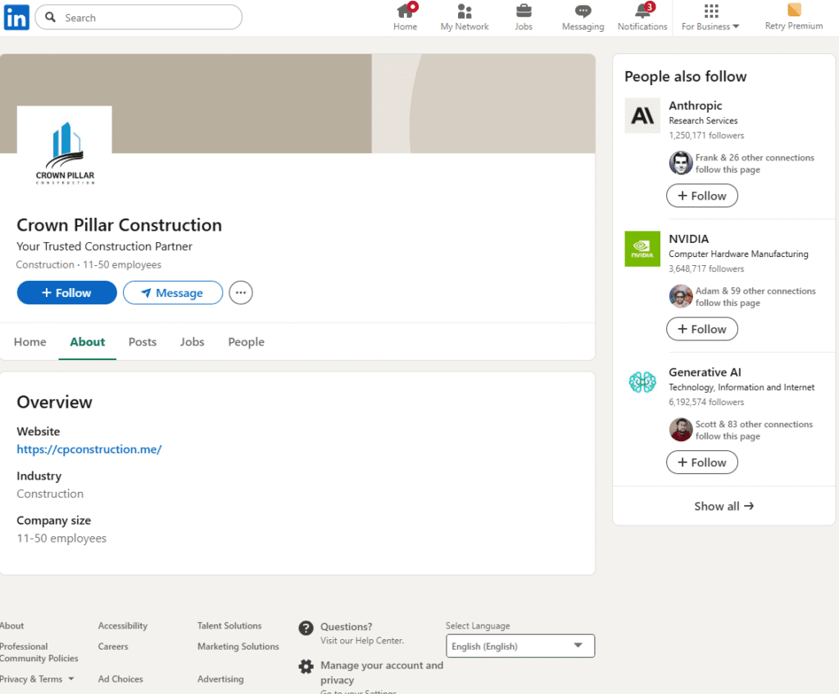
Task: Open the Crown Pillar Construction logo thumbnail
Action: coord(65,153)
